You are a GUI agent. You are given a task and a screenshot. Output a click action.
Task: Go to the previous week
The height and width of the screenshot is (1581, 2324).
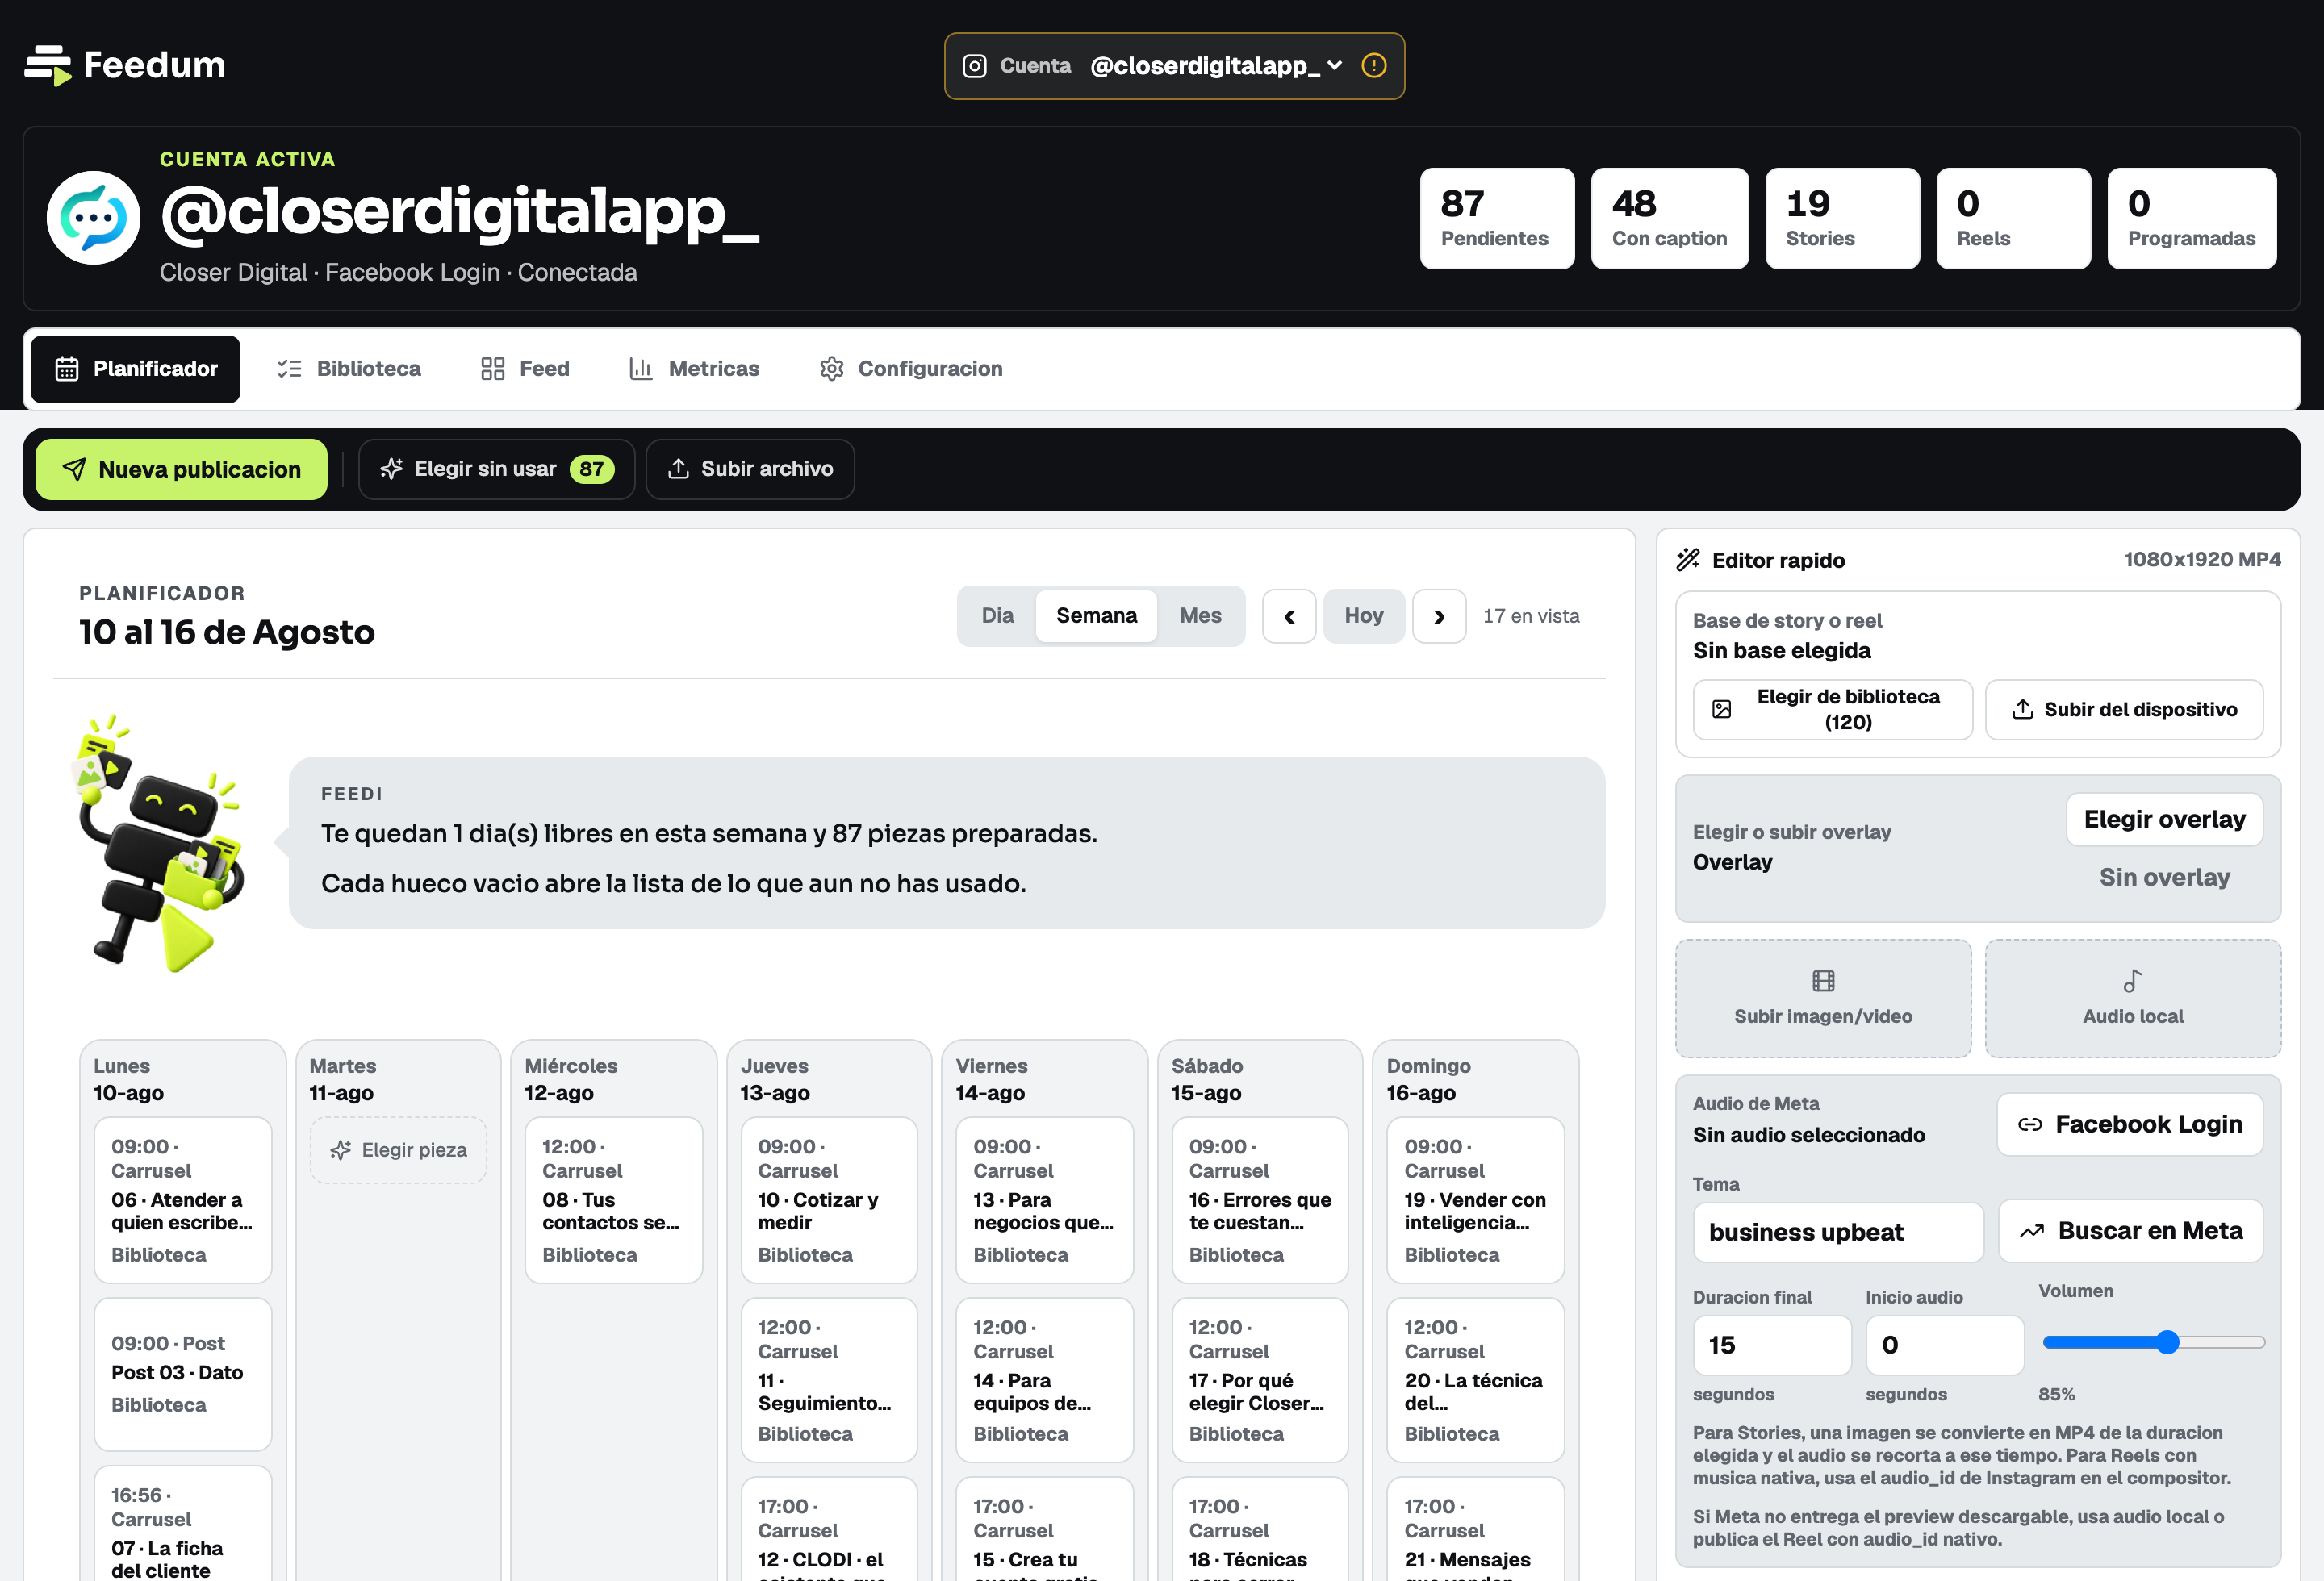(1289, 616)
